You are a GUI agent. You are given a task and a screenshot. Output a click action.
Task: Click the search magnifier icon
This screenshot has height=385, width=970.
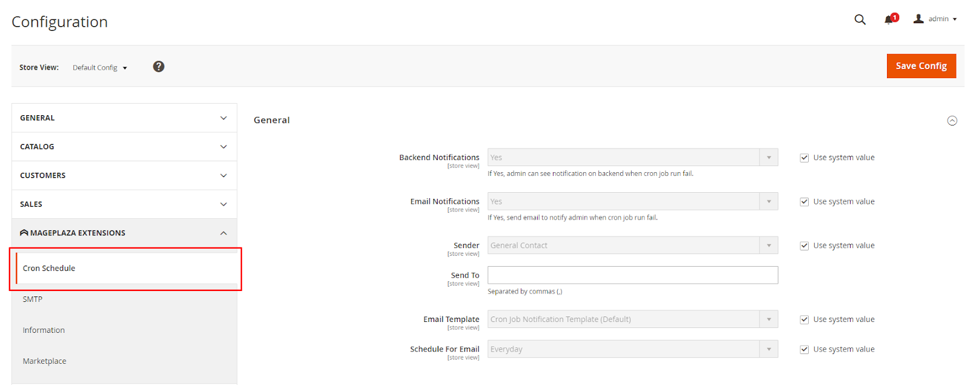tap(860, 19)
